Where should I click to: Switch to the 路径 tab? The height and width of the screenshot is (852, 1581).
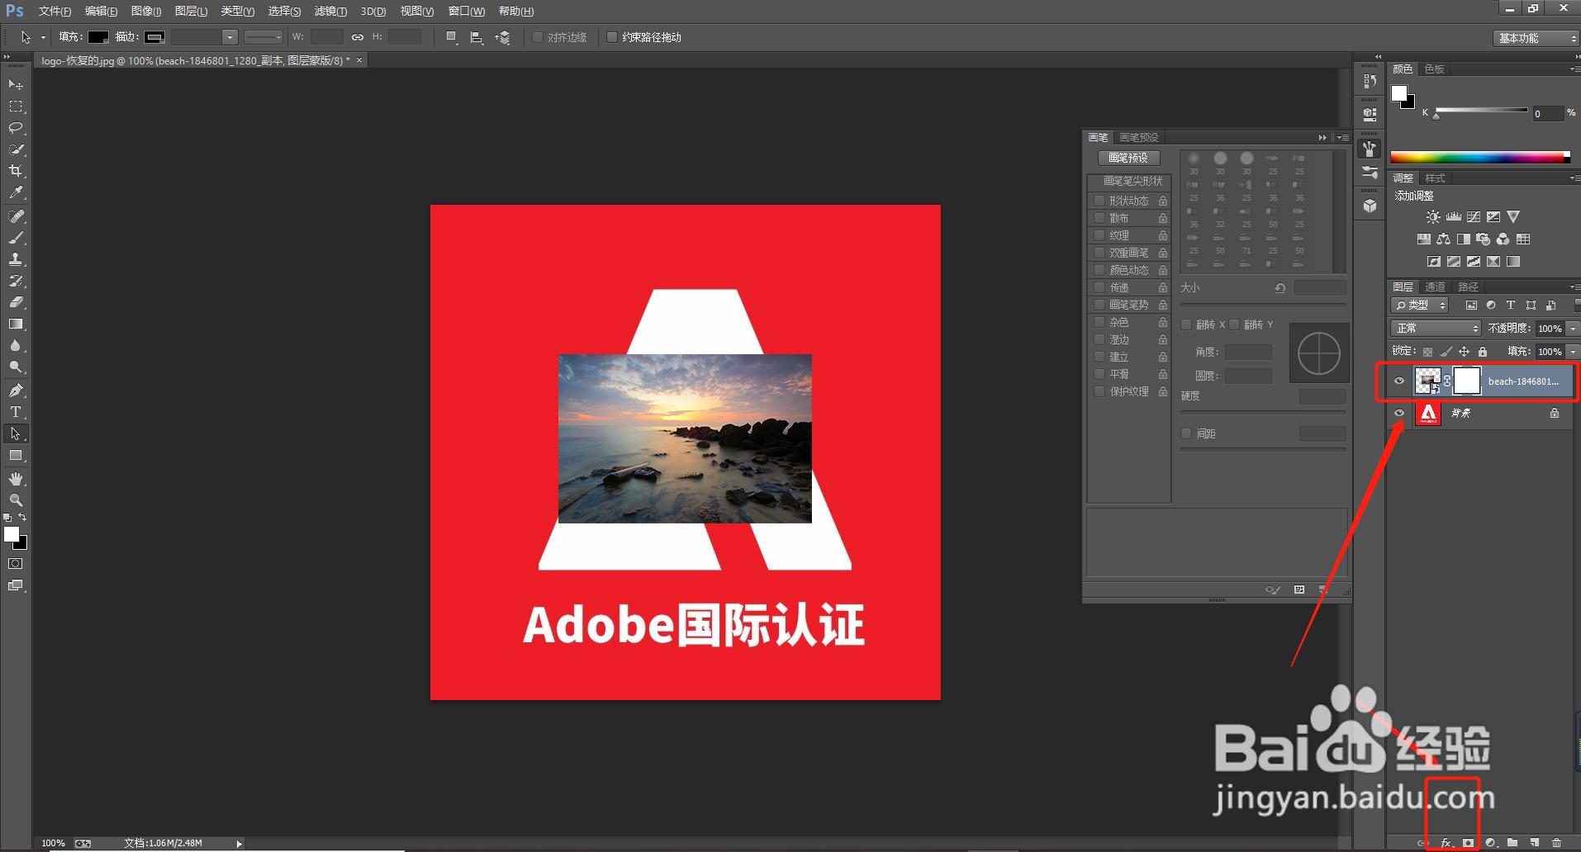(1468, 287)
